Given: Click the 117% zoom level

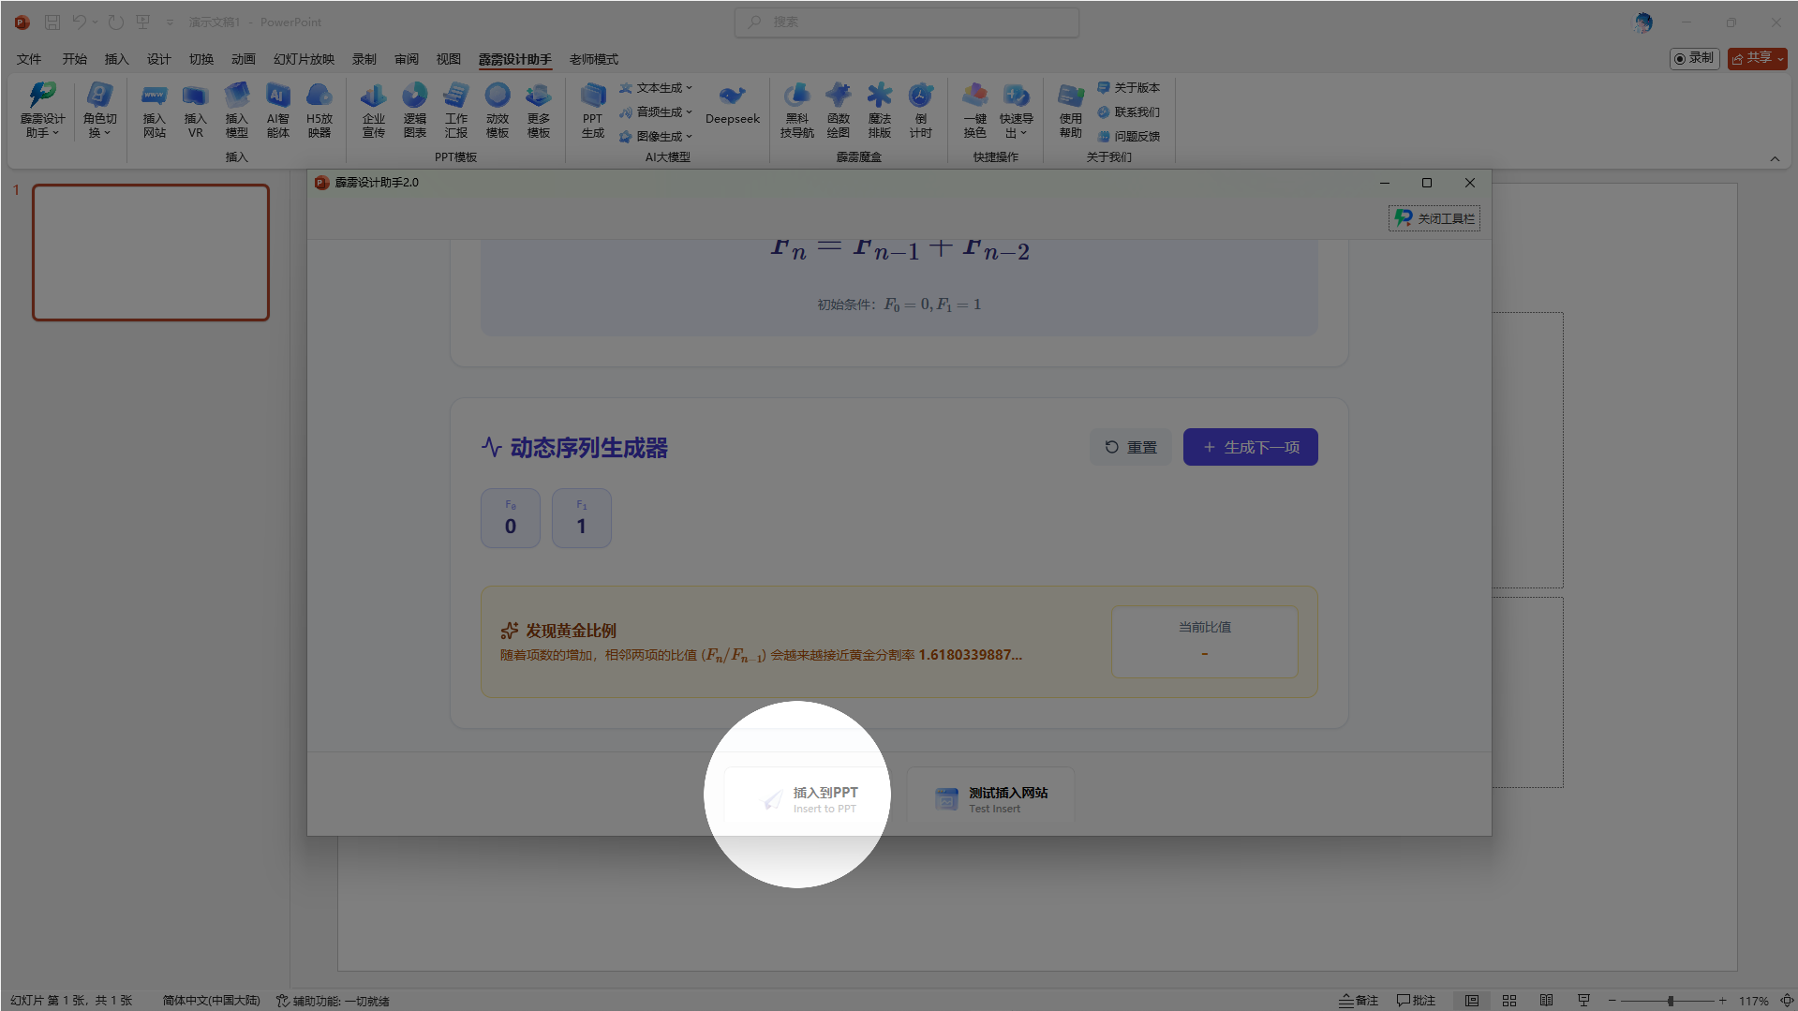Looking at the screenshot, I should pos(1754,1001).
